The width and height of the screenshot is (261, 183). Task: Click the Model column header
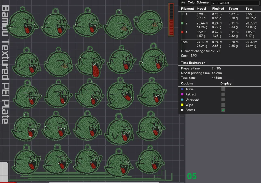coord(201,9)
